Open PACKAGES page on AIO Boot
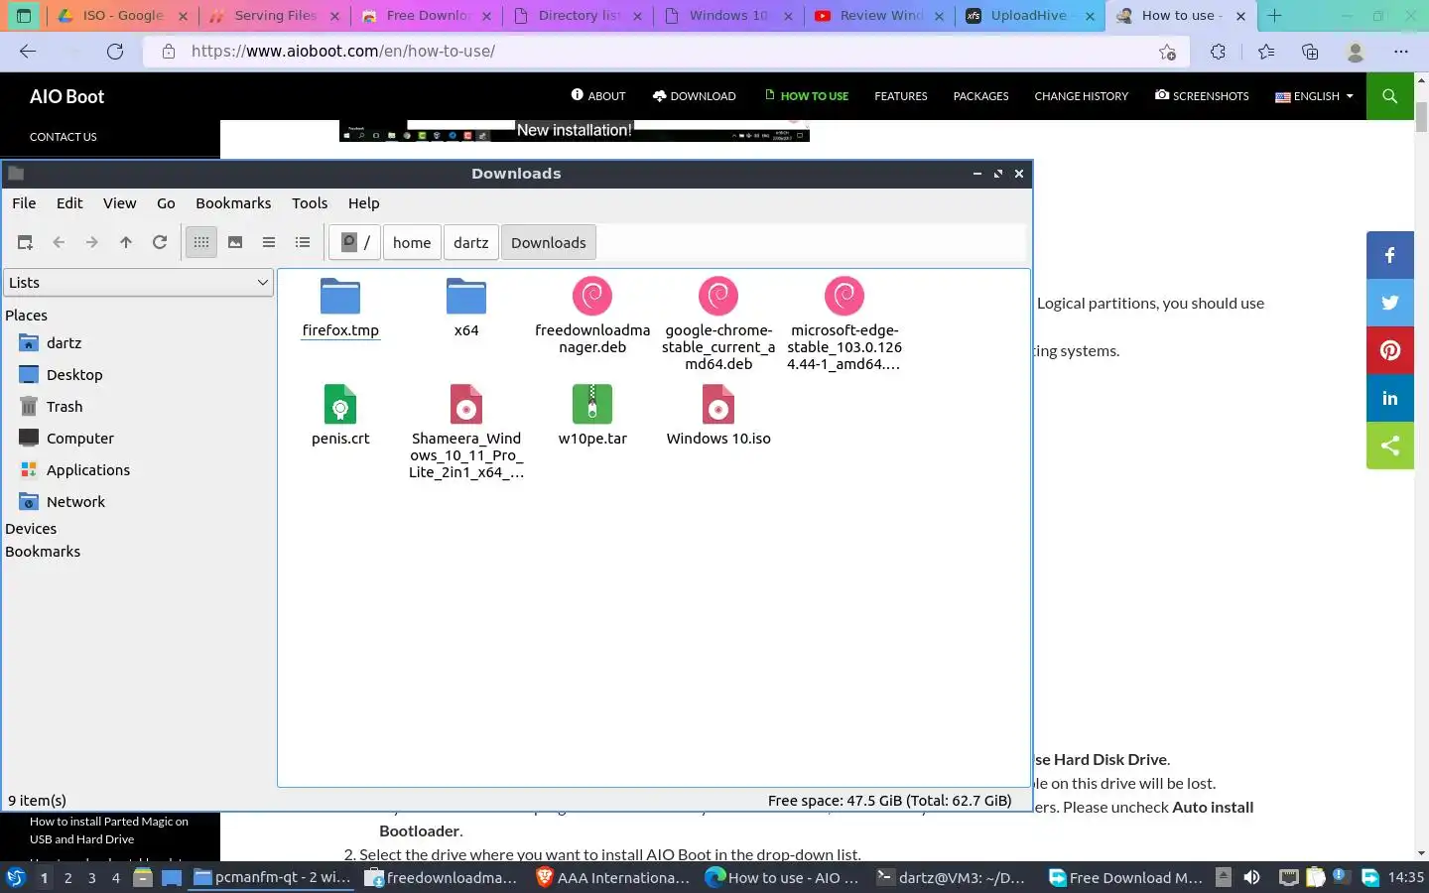 pyautogui.click(x=980, y=96)
